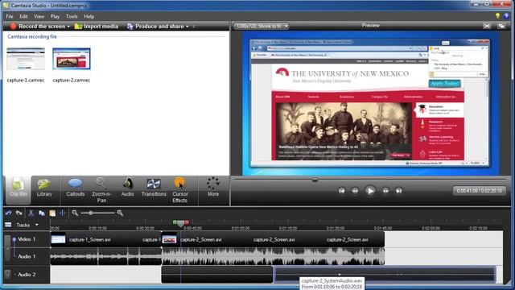Click the Audio 2 track label
This screenshot has width=515, height=290.
tap(27, 274)
